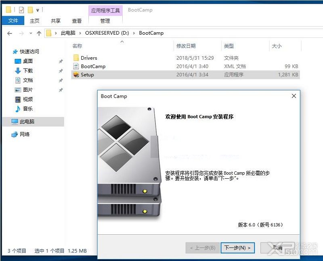The width and height of the screenshot is (323, 261).
Task: Click the pin icon beside 图片
Action: click(x=61, y=90)
